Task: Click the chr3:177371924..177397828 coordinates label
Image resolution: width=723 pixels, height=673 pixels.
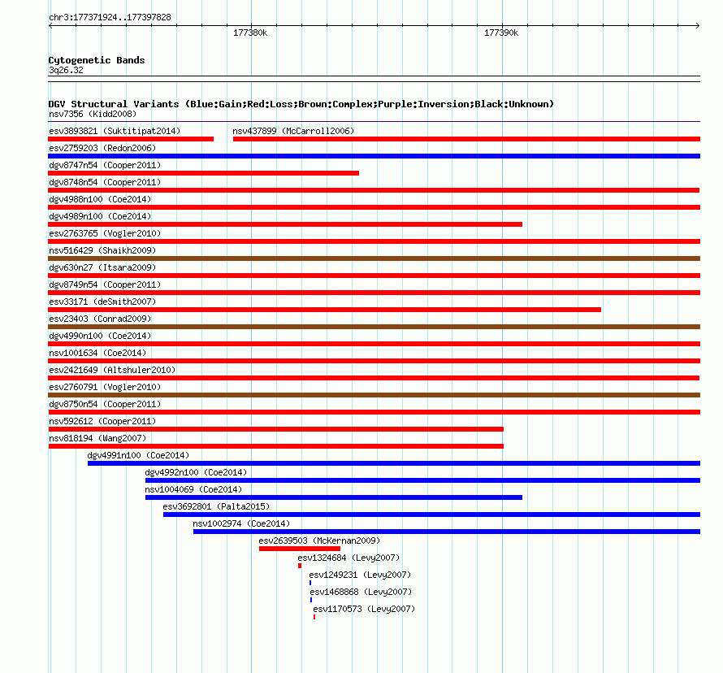Action: coord(110,18)
